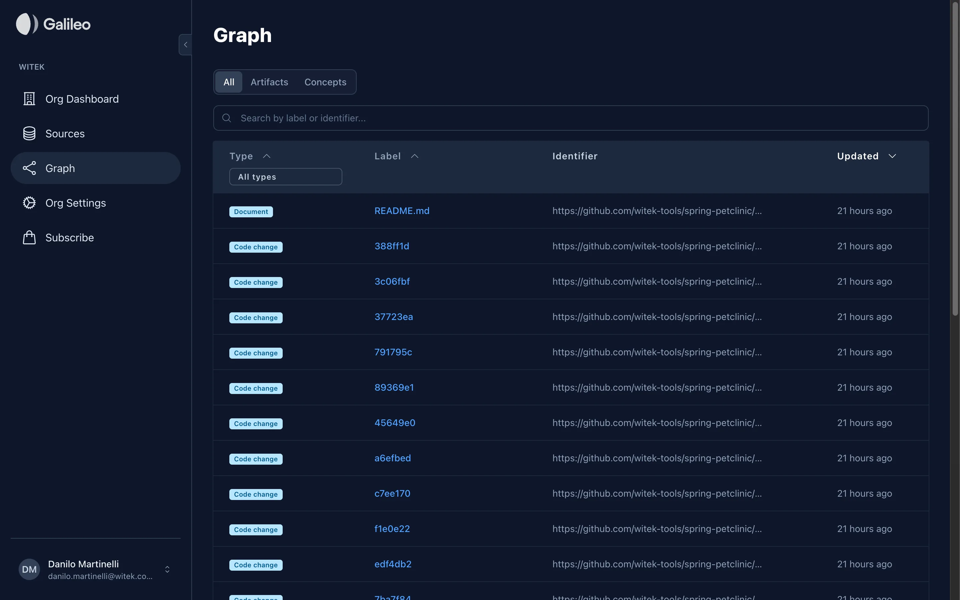Screen dimensions: 960x600
Task: Select Graph in the sidebar
Action: point(96,168)
